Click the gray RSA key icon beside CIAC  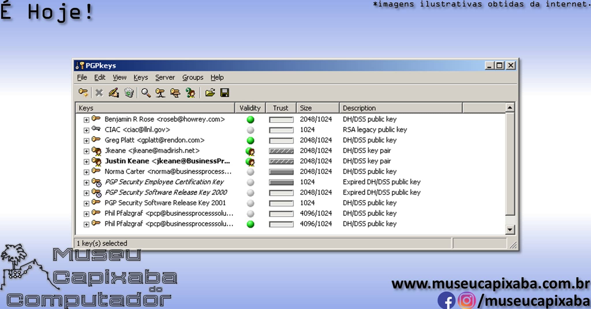[96, 129]
